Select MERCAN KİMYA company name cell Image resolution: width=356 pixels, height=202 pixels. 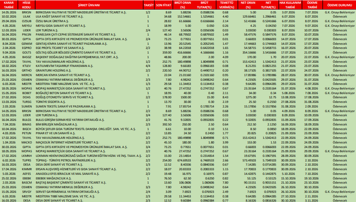(x=63, y=75)
